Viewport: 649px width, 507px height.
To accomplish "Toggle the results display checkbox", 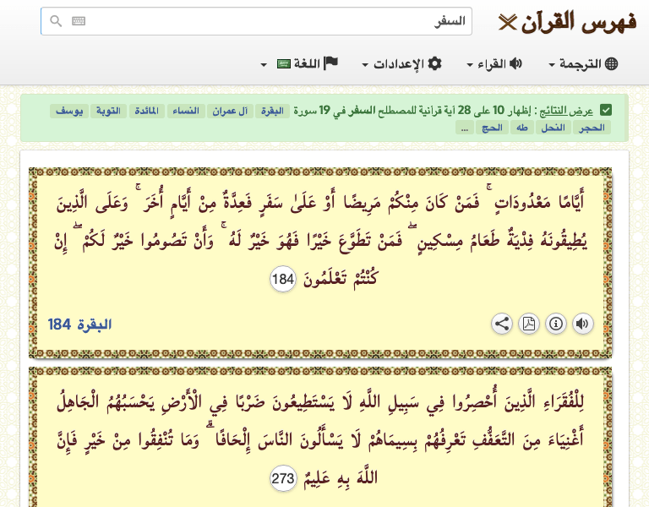I will (x=606, y=111).
